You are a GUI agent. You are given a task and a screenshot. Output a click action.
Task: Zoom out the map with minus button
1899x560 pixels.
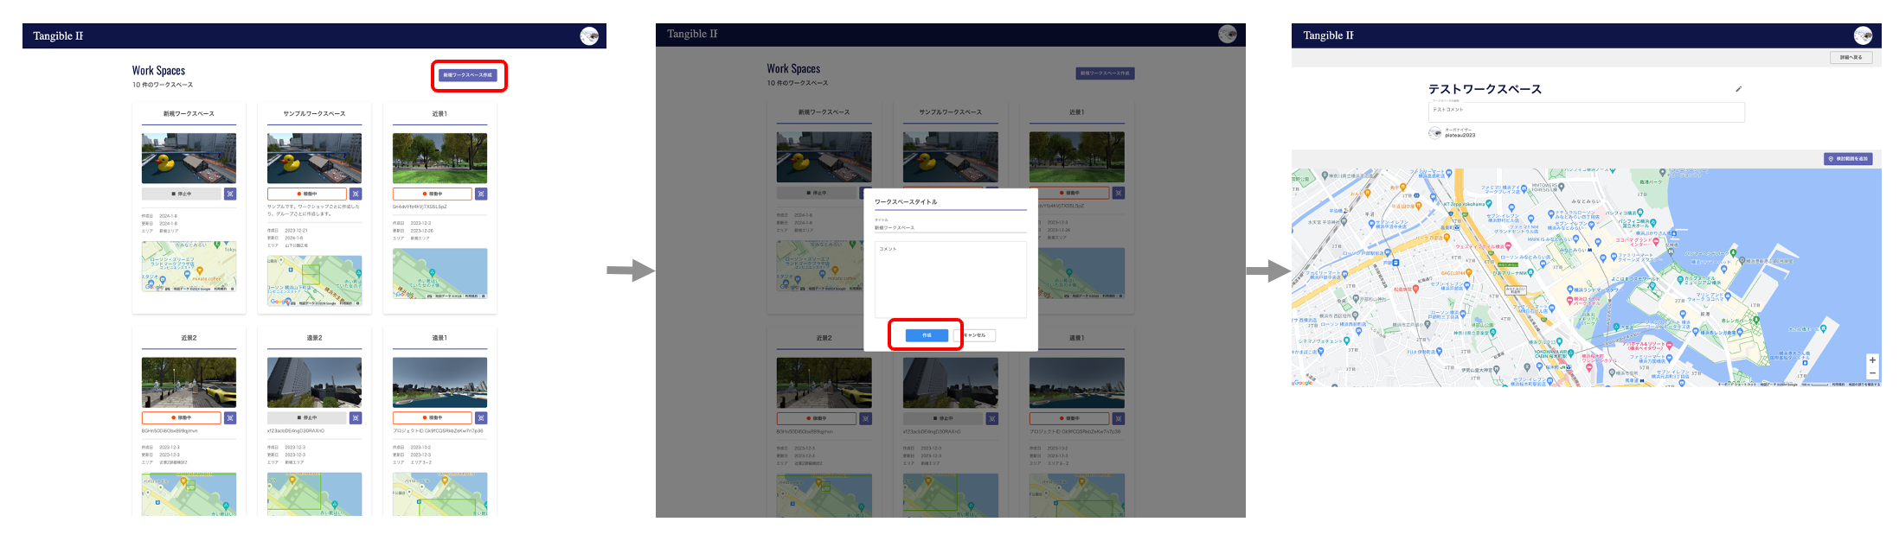pyautogui.click(x=1872, y=373)
